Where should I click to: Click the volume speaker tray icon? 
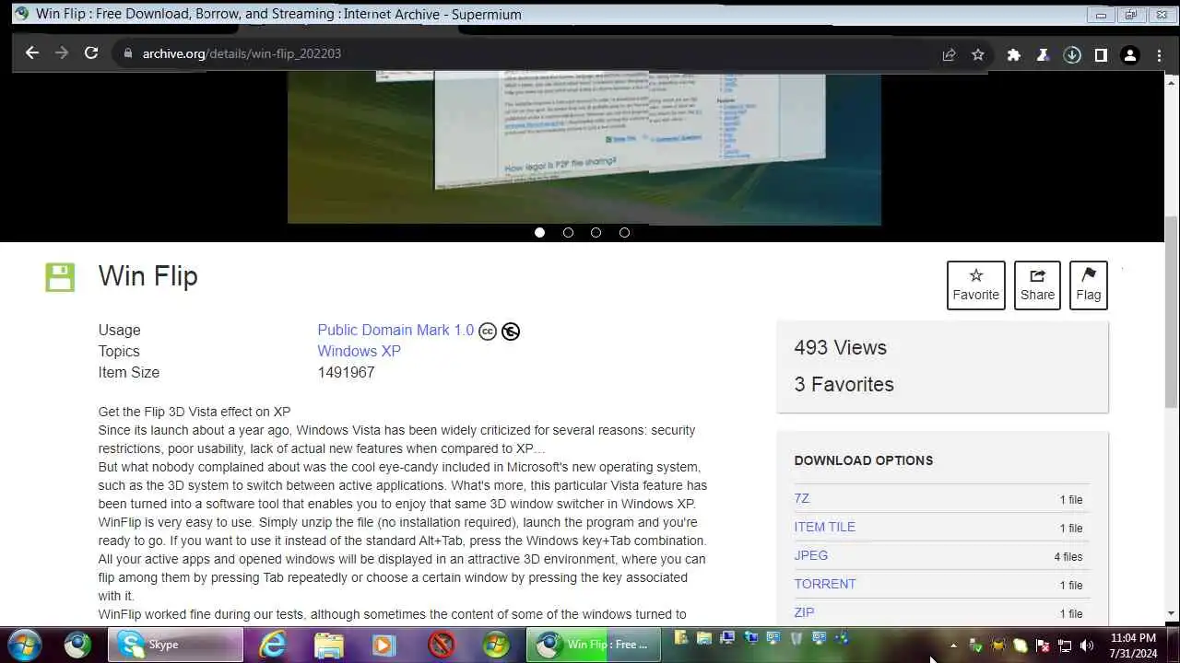1087,646
